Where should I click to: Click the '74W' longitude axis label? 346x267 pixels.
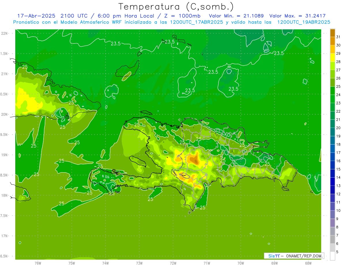[x=105, y=263]
